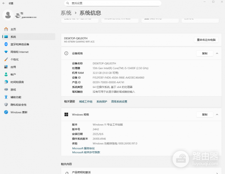Image resolution: width=225 pixels, height=174 pixels.
Task: Select Windows 11 专业工作站版 edition text
Action: tap(108, 125)
